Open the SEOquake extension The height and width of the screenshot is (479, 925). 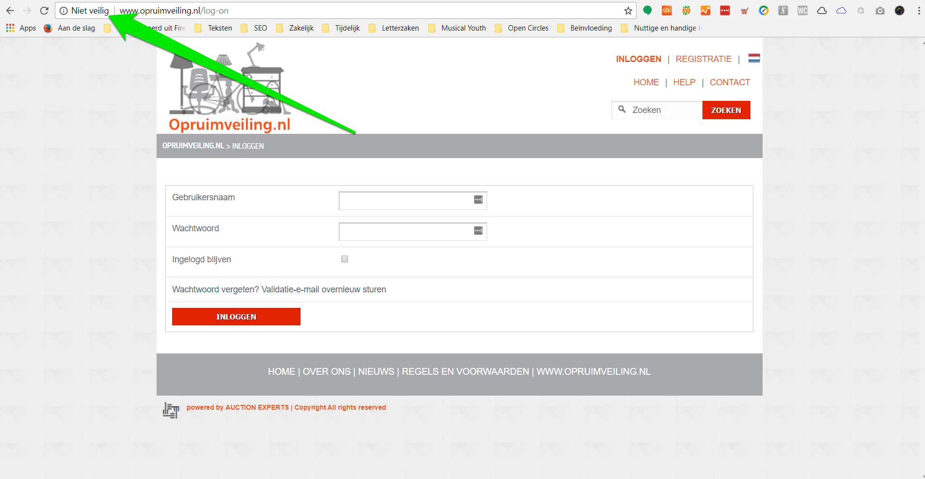tap(686, 10)
